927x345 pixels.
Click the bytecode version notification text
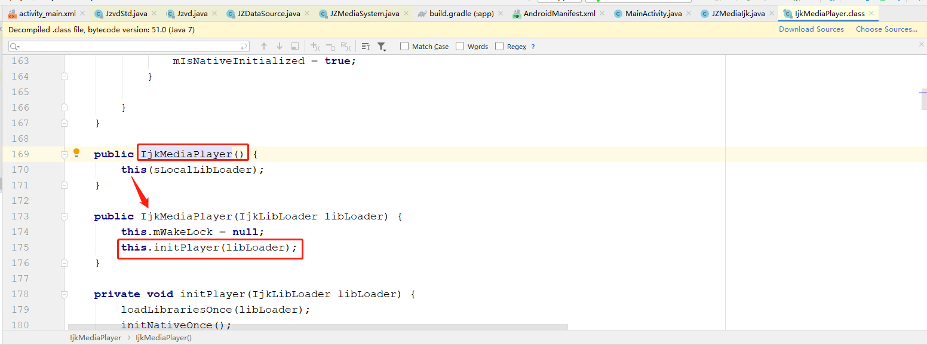[102, 29]
